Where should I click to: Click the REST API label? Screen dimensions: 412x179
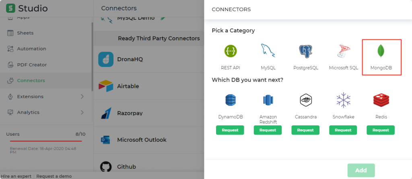click(231, 68)
